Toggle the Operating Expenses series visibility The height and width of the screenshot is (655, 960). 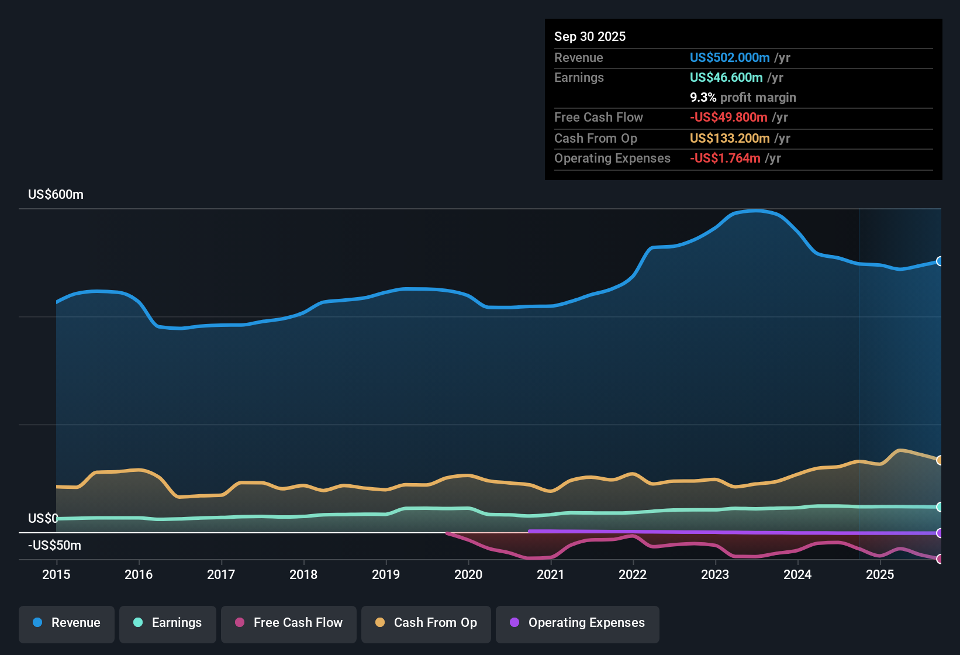click(x=577, y=623)
